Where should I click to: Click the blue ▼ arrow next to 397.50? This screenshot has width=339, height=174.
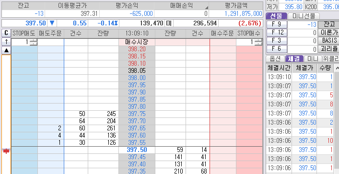pyautogui.click(x=52, y=23)
